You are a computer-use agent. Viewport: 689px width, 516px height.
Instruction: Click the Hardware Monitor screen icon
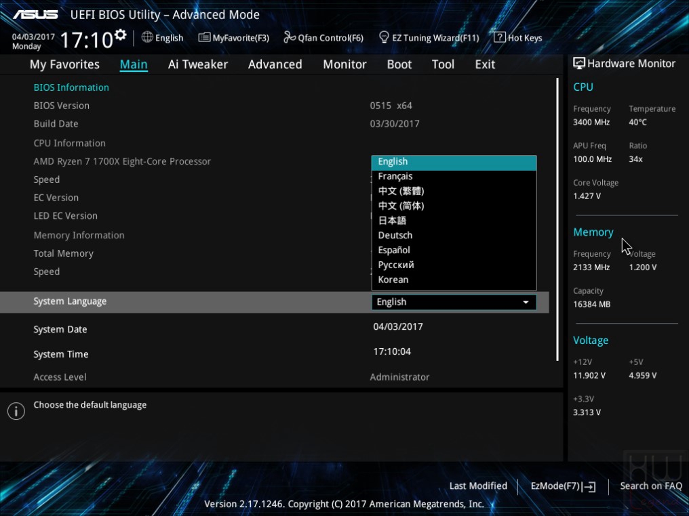[x=579, y=63]
